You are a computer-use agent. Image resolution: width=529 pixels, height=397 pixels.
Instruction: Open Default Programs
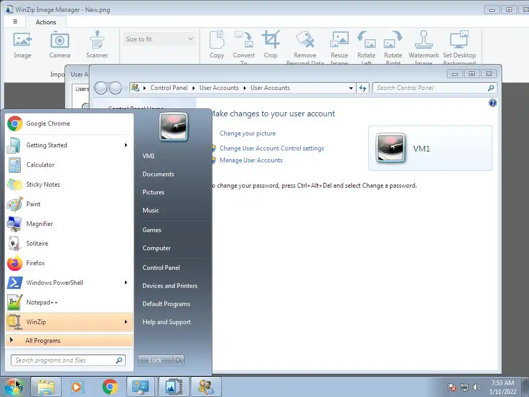pyautogui.click(x=166, y=304)
